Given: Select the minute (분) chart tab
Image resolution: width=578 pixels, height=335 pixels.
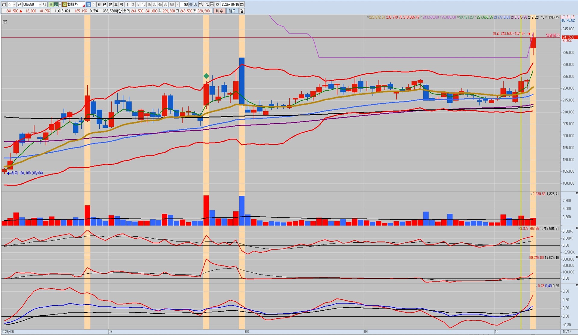Looking at the screenshot, I should click(110, 5).
